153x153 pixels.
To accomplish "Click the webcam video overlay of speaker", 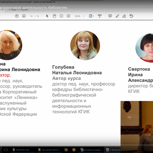I will click(x=137, y=127).
